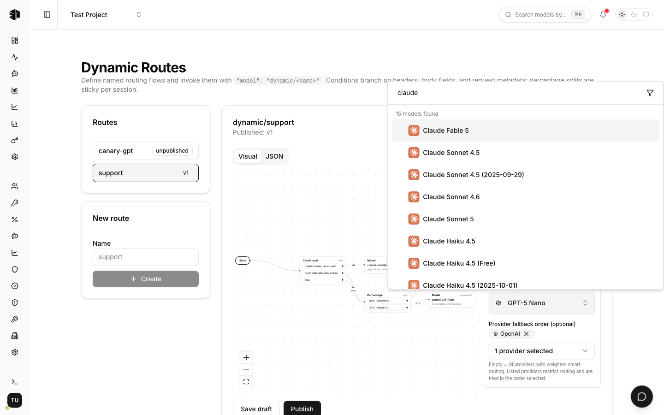Select Claude Sonnet 4.6 from results
The height and width of the screenshot is (415, 664).
526,197
